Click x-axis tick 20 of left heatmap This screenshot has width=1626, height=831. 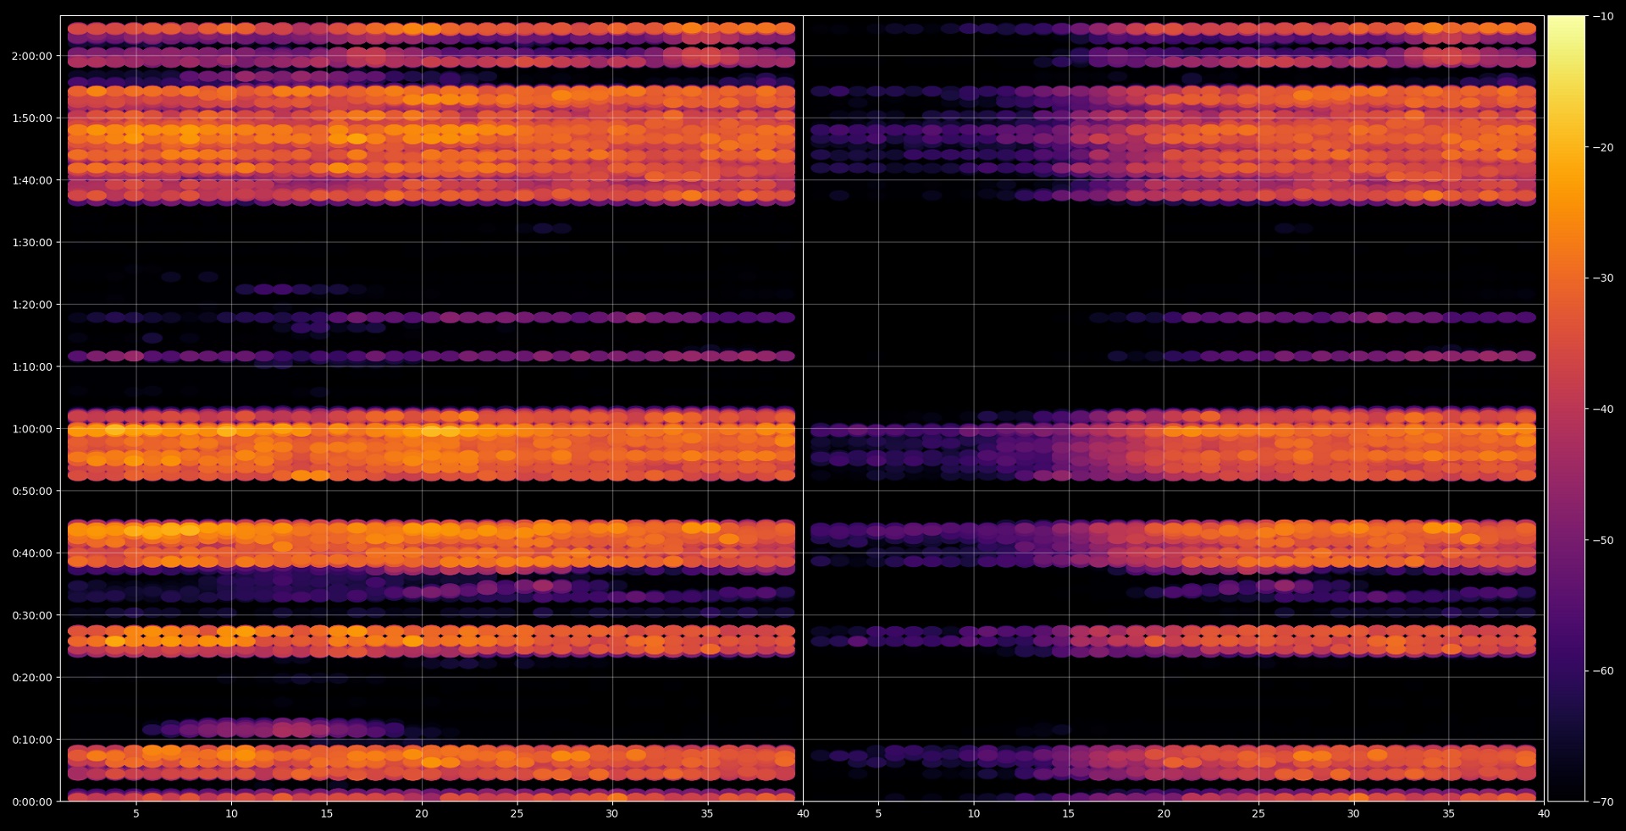click(x=422, y=813)
